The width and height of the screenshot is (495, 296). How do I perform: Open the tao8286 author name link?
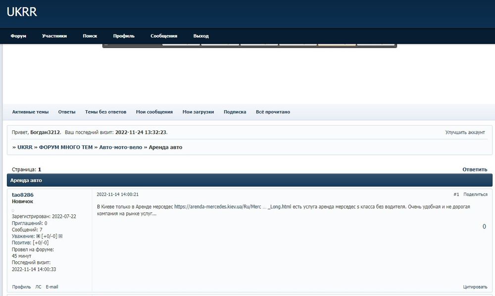tap(22, 195)
